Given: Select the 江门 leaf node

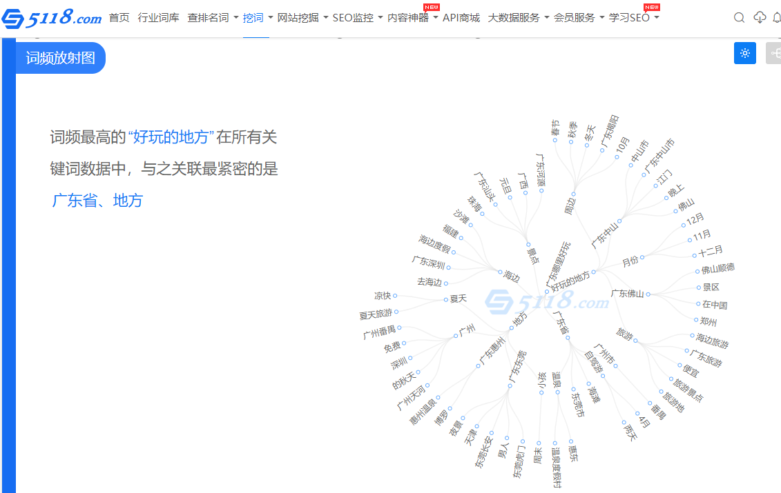Looking at the screenshot, I should coord(664,177).
